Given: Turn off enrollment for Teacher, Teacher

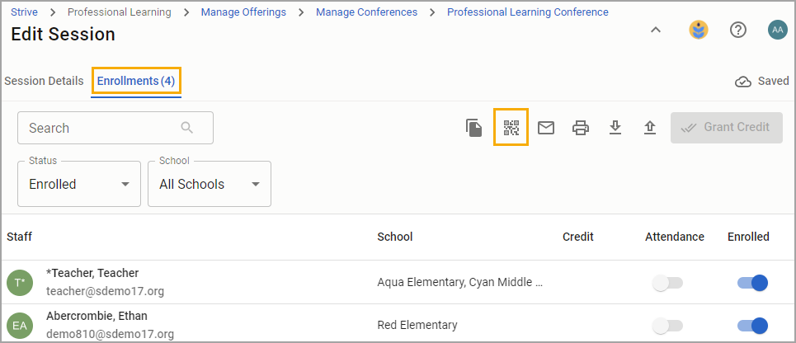Looking at the screenshot, I should 752,283.
